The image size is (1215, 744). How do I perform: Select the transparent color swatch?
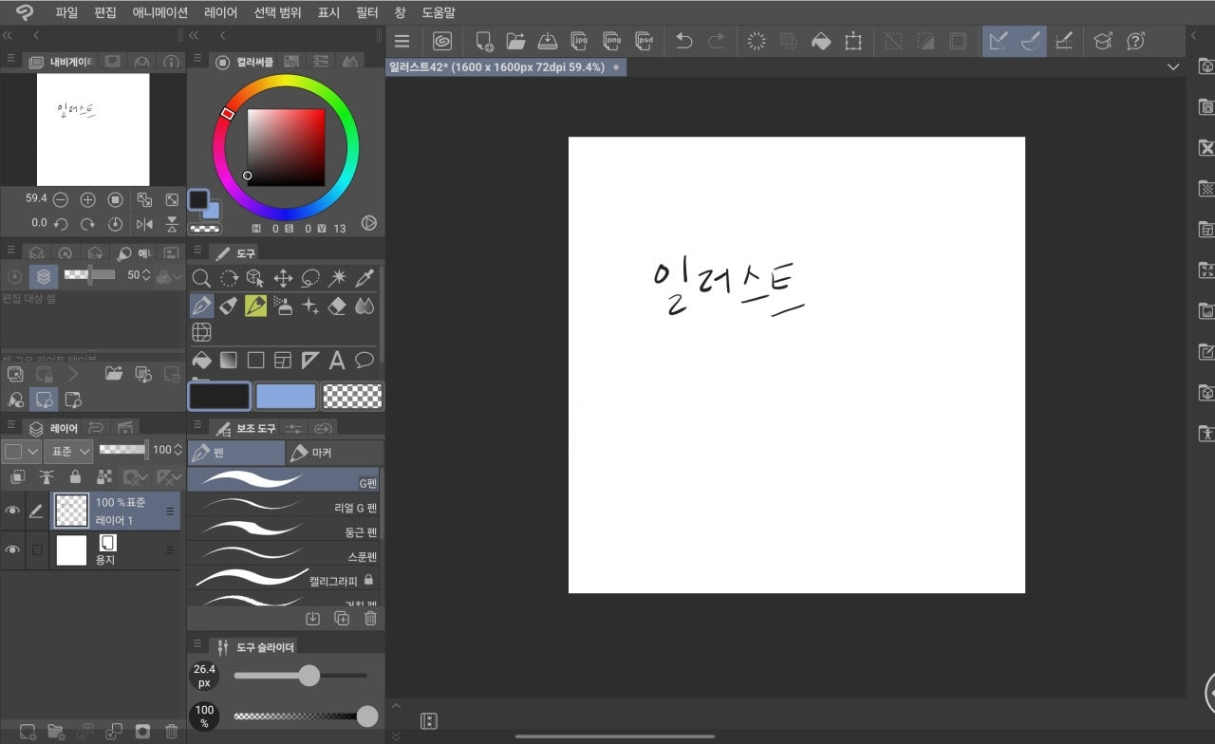[352, 396]
